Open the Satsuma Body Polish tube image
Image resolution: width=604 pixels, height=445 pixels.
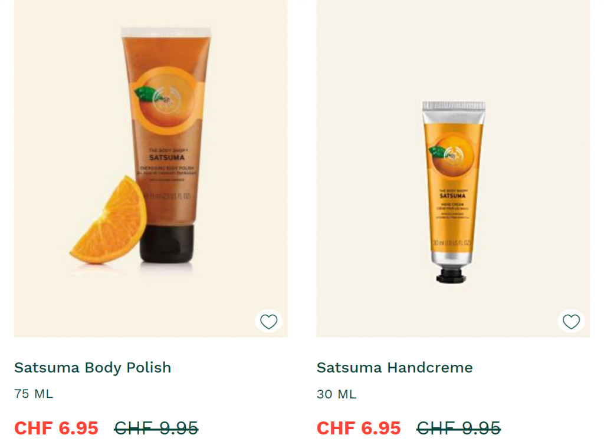coord(150,169)
